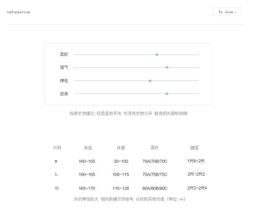The width and height of the screenshot is (253, 214).
Task: Click the XL size row label
Action: tap(57, 188)
